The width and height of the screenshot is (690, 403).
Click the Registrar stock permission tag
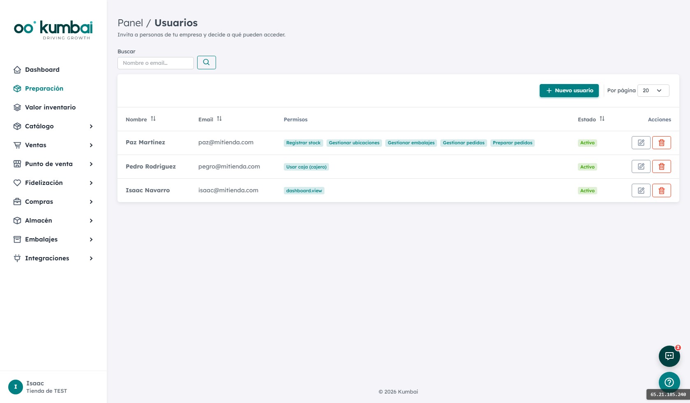coord(304,143)
